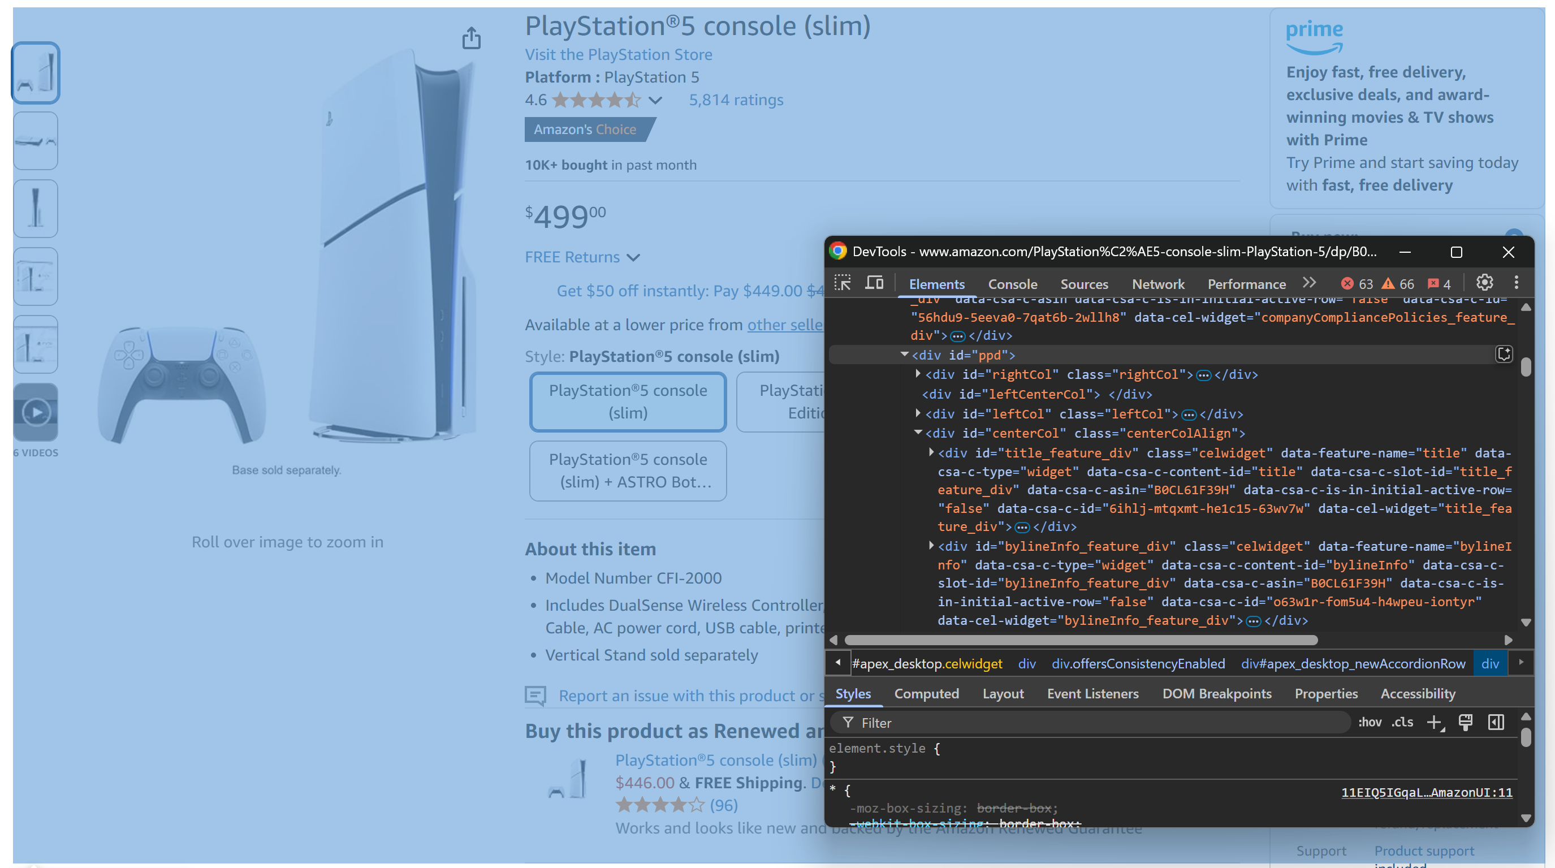The height and width of the screenshot is (868, 1555).
Task: Click the paintbrush rendering emulation icon
Action: [x=1465, y=723]
